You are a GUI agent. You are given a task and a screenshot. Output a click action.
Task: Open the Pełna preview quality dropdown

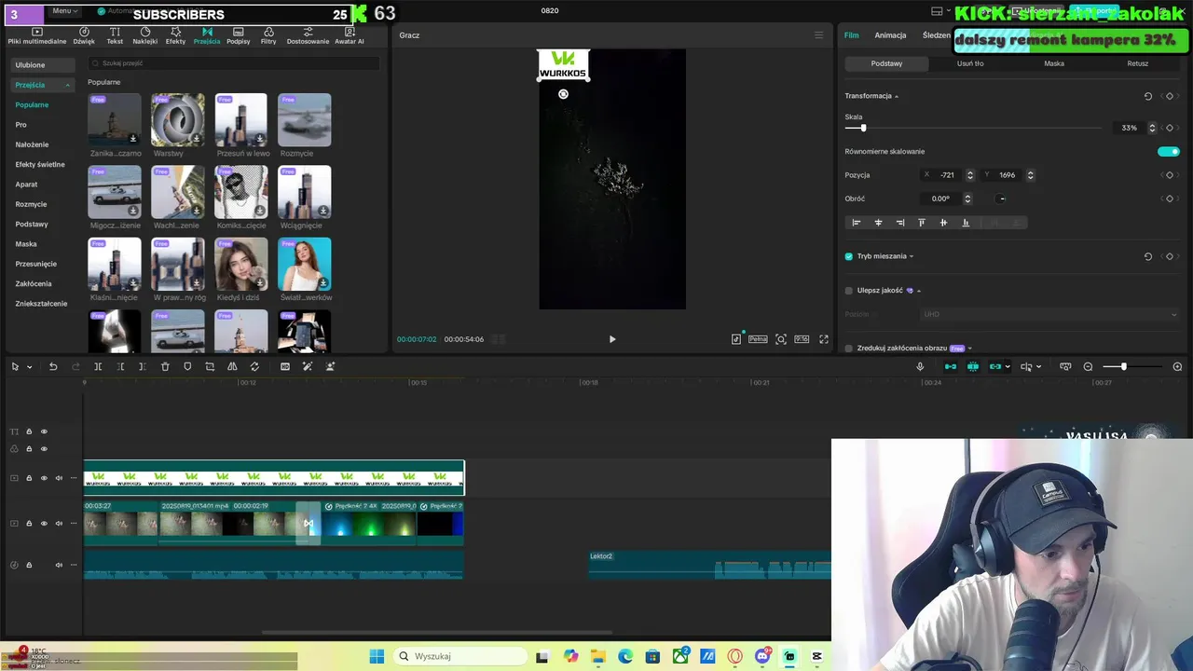[x=758, y=339]
